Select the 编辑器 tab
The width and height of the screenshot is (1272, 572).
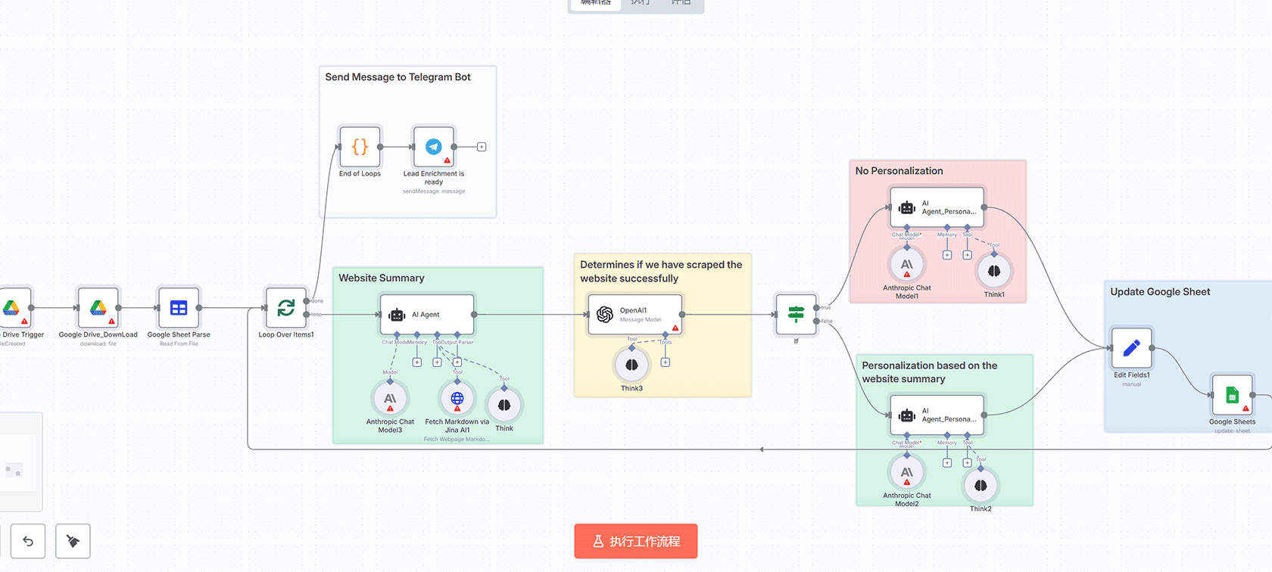click(596, 3)
